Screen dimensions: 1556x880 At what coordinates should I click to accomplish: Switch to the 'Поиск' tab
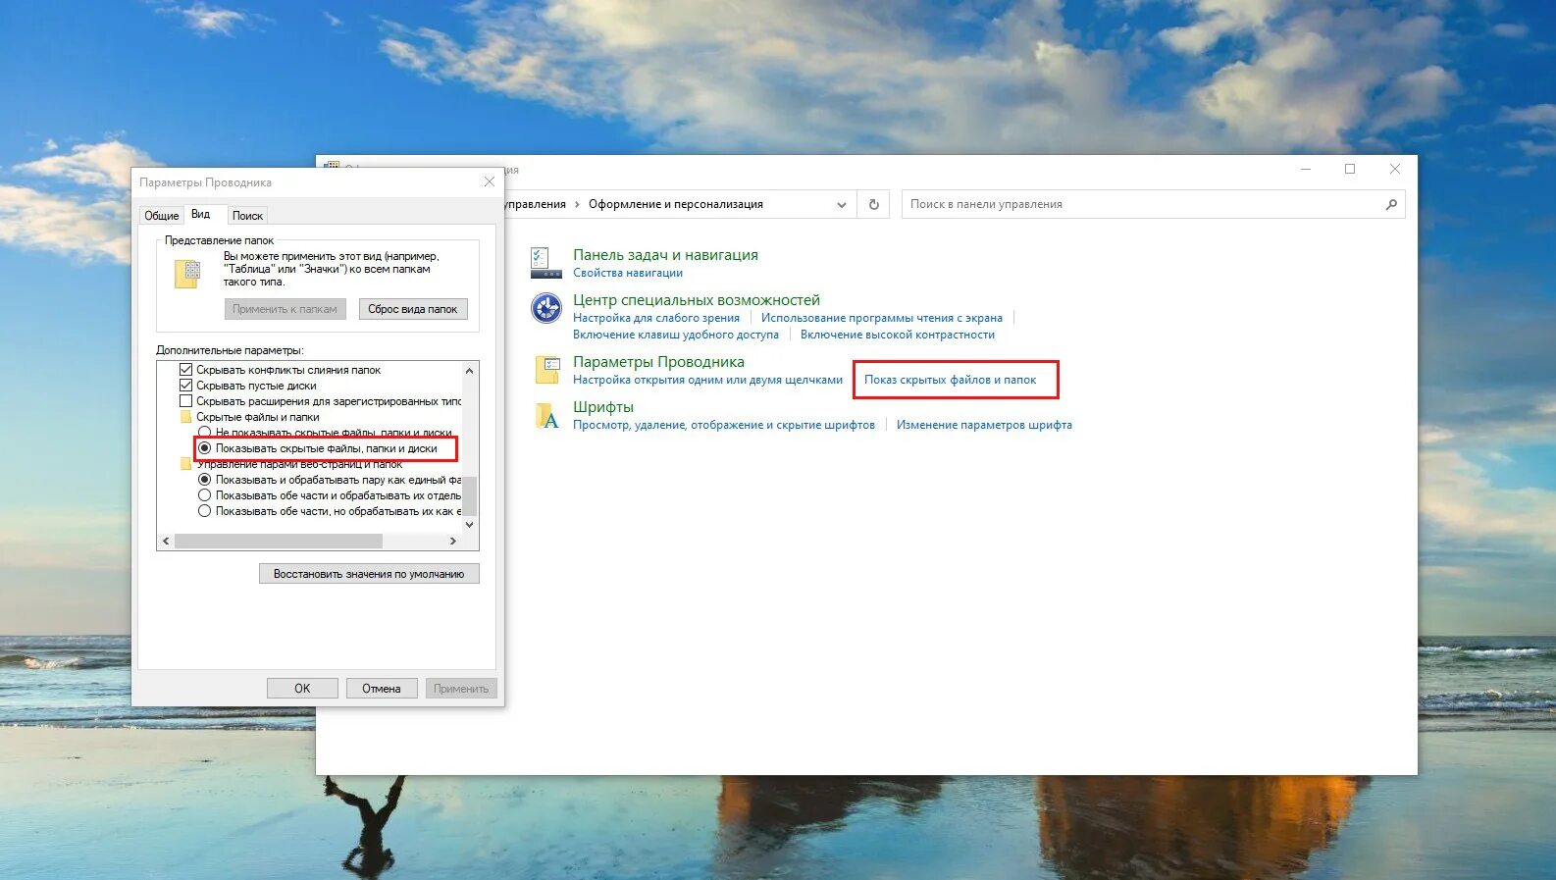pos(247,216)
